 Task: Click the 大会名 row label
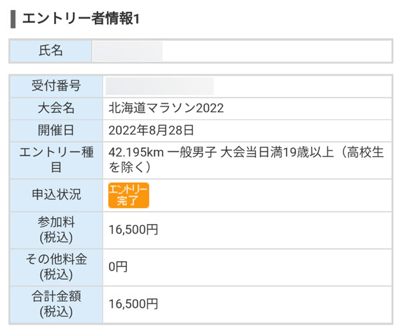click(x=56, y=108)
